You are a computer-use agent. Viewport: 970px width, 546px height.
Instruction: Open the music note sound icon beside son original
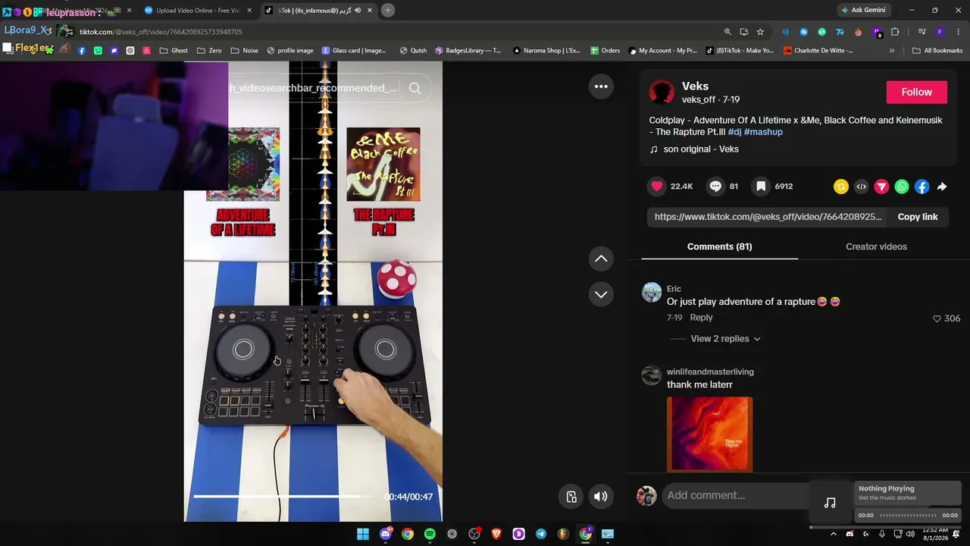pos(654,149)
